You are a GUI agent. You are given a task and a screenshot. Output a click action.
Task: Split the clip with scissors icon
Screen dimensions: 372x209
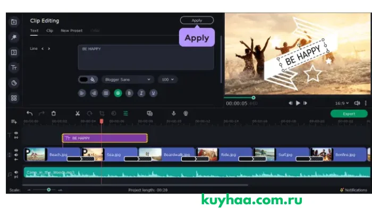(78, 114)
